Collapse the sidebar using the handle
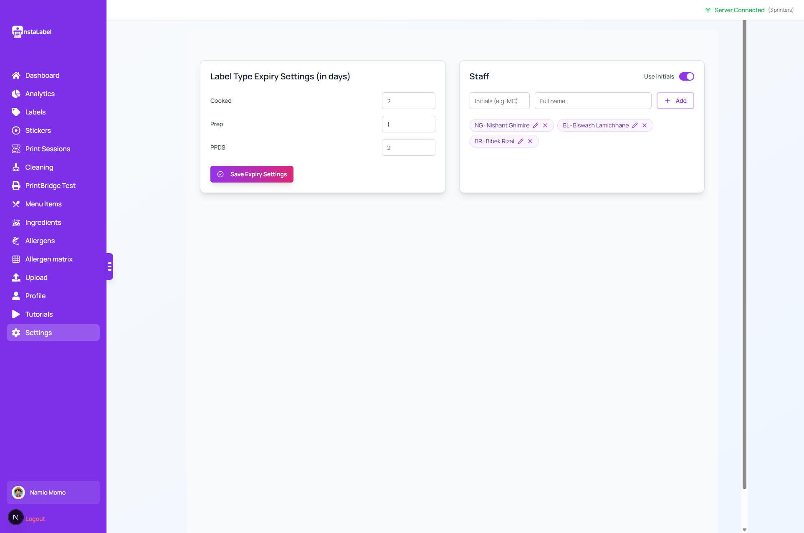 tap(110, 266)
